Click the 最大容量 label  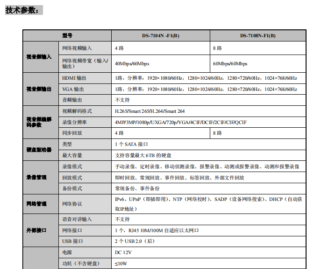[x=72, y=156]
